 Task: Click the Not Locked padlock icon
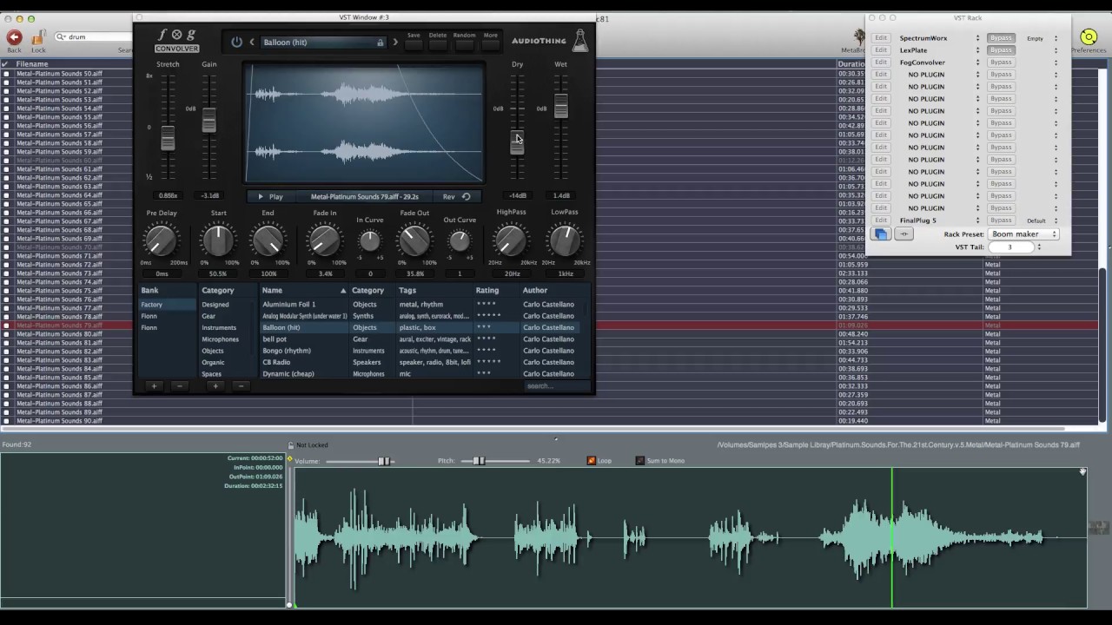(x=291, y=445)
